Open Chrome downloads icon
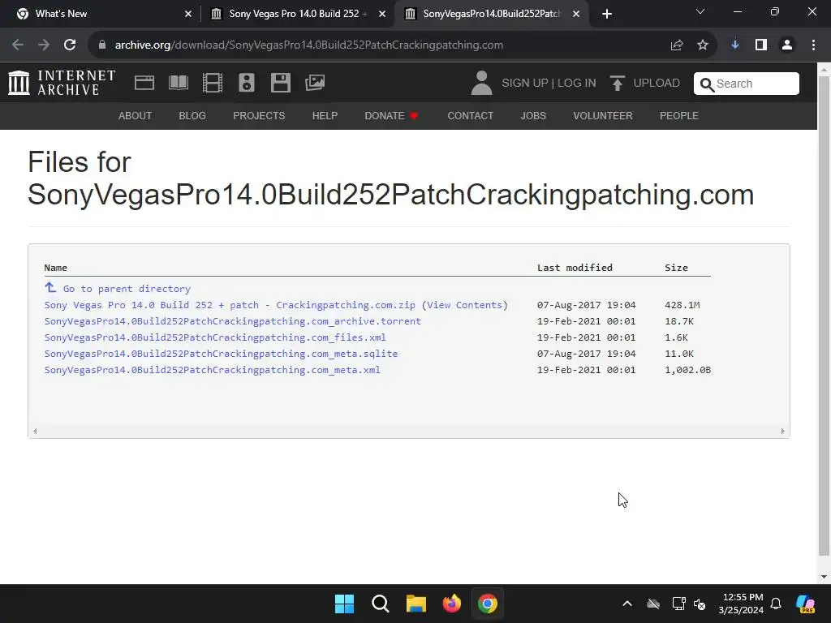The height and width of the screenshot is (623, 831). pos(734,45)
